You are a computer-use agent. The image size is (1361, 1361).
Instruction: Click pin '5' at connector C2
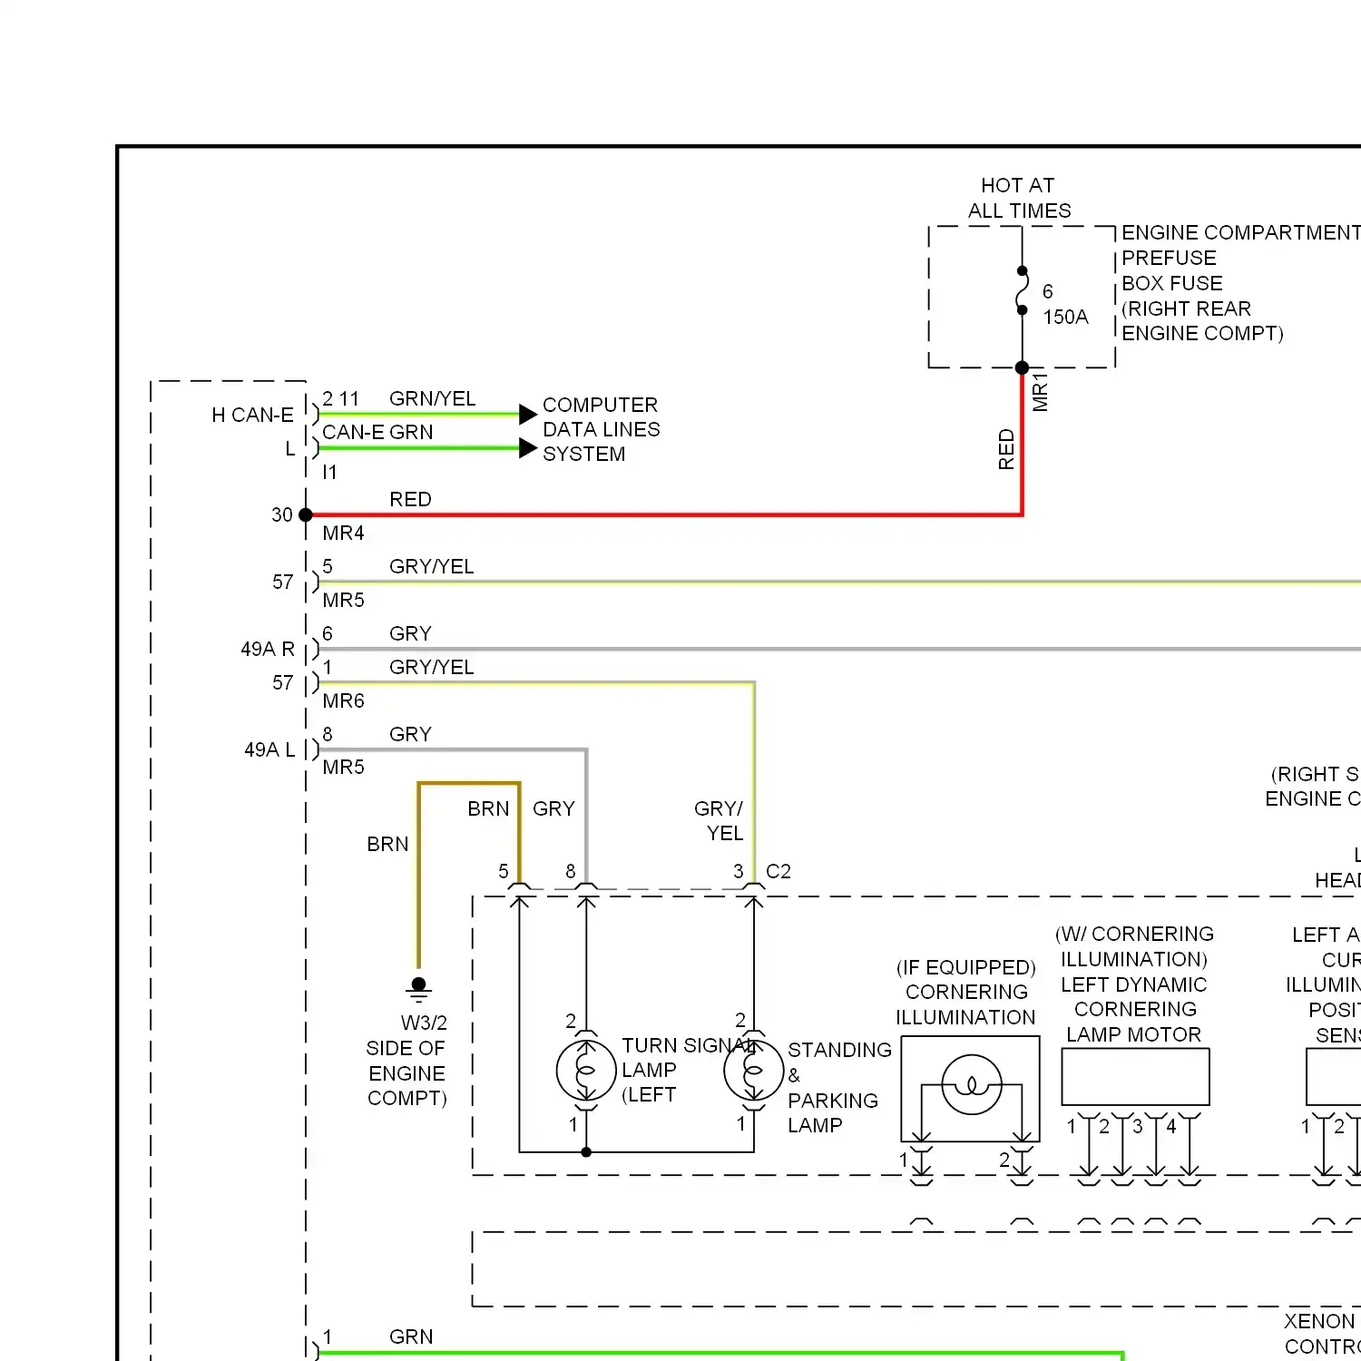pos(504,871)
